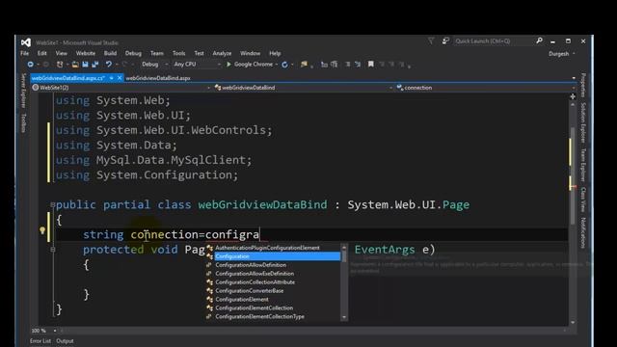
Task: Open the File menu
Action: [24, 53]
